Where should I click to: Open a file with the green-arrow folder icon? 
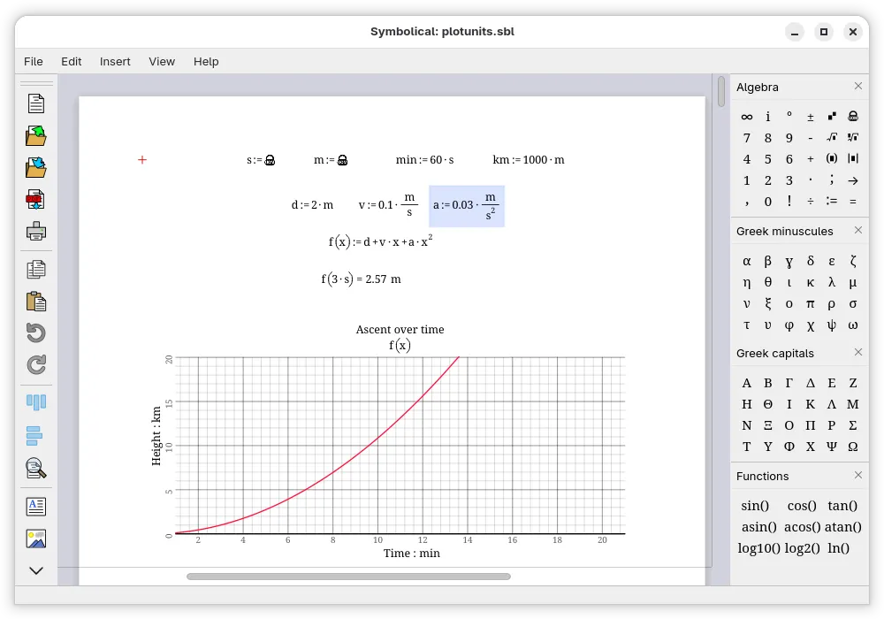click(x=36, y=136)
